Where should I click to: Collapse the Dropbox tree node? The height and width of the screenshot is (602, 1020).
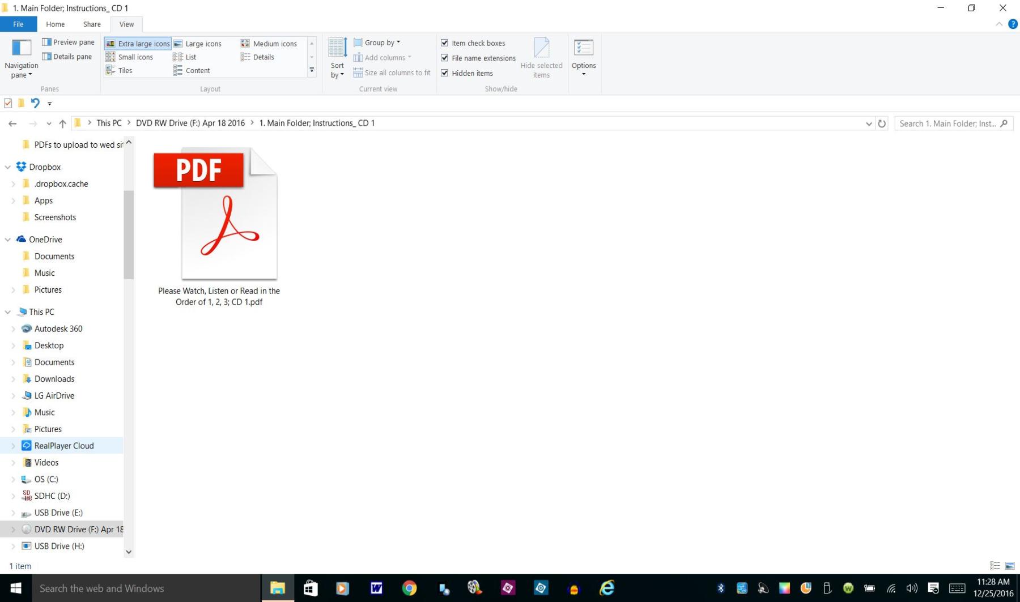[8, 167]
